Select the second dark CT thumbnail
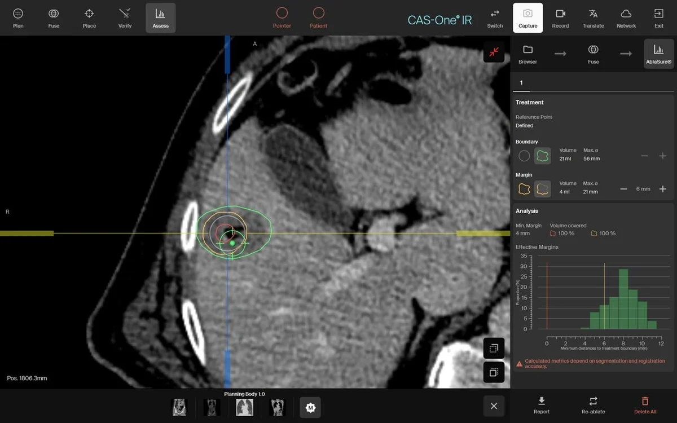The height and width of the screenshot is (423, 677). [x=212, y=407]
